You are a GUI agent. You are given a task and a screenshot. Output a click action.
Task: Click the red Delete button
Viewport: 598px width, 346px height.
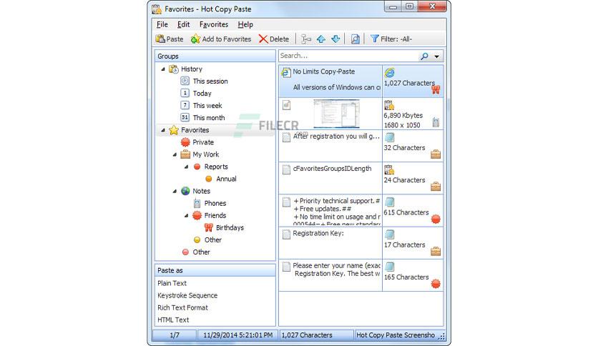pyautogui.click(x=274, y=39)
